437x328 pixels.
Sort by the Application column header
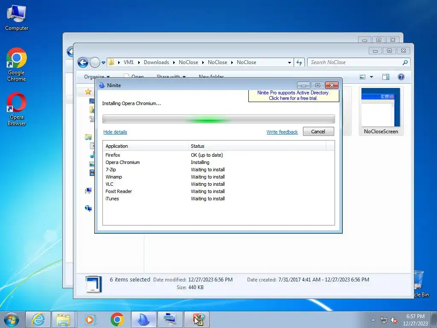146,146
